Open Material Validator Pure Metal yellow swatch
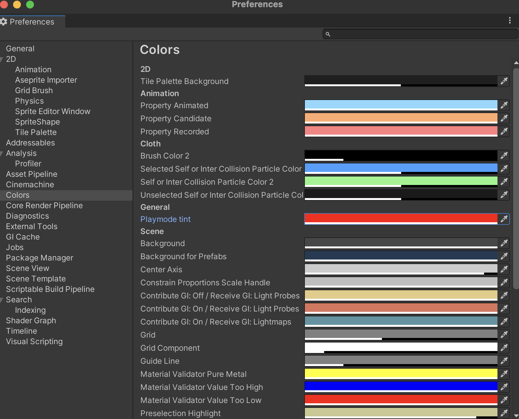 pos(401,374)
